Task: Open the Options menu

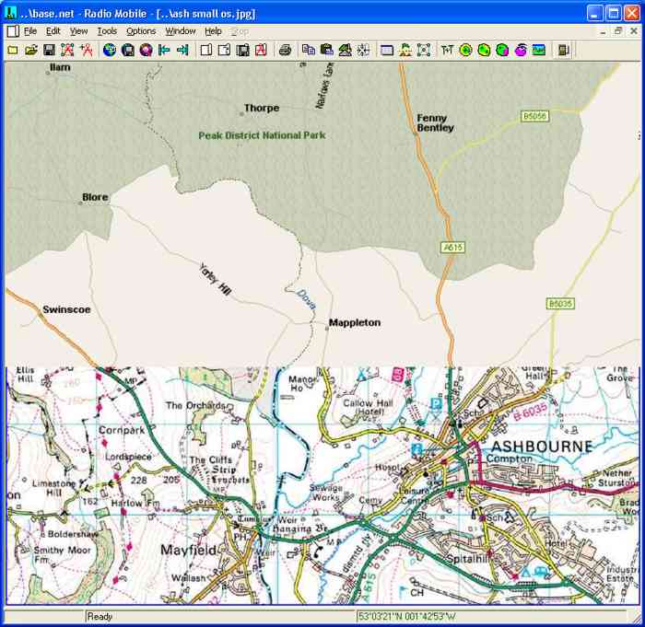Action: pyautogui.click(x=141, y=31)
